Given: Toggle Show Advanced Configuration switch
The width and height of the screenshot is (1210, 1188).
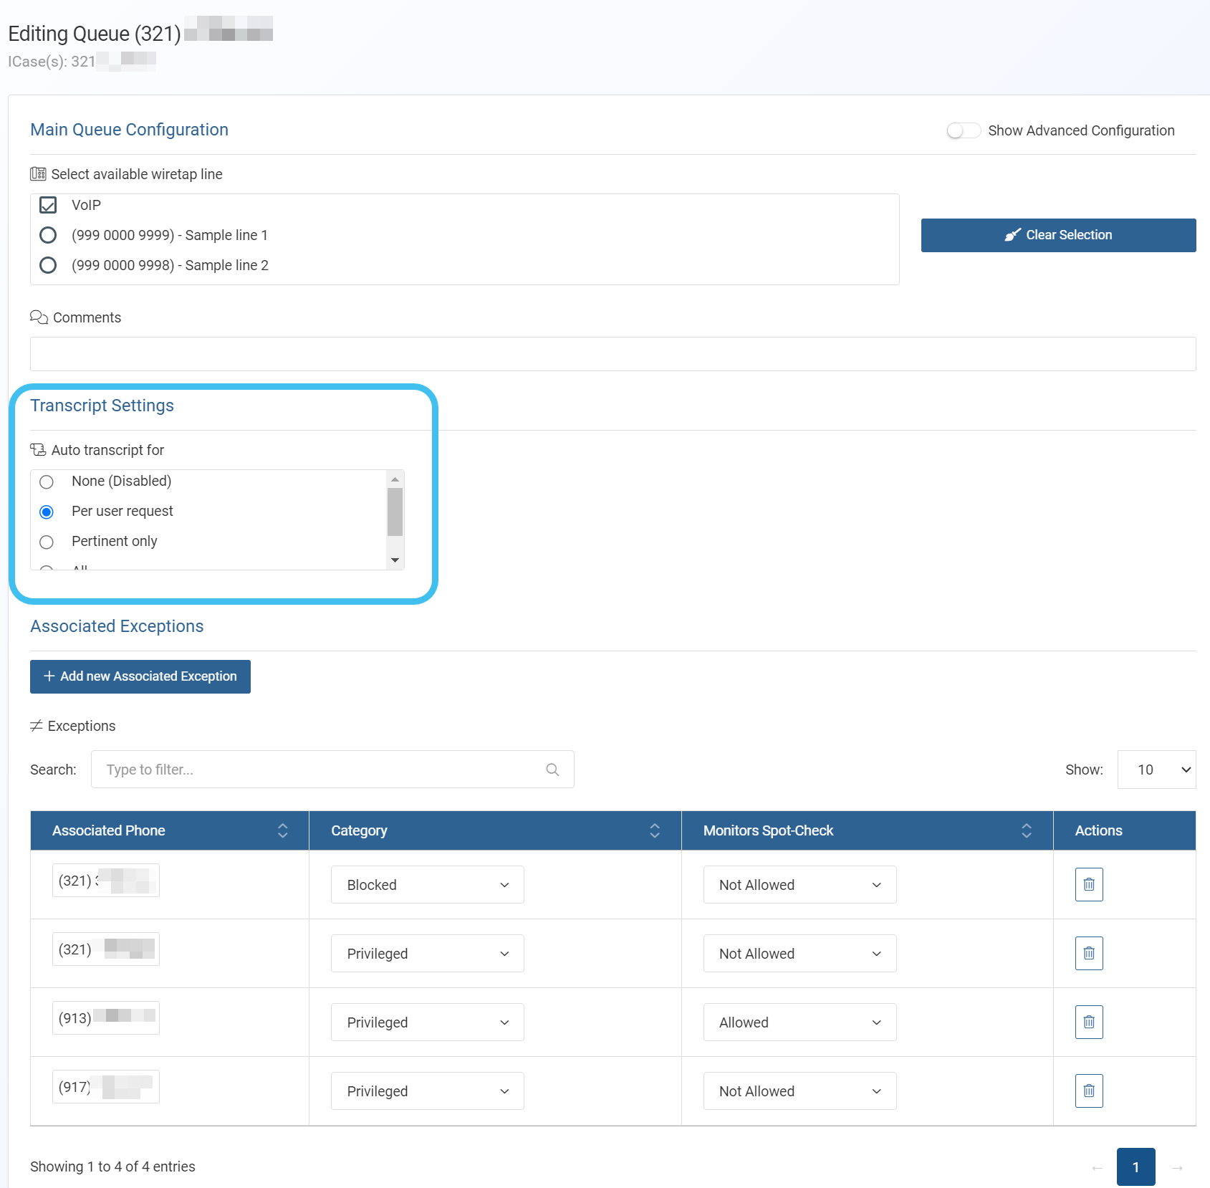Looking at the screenshot, I should tap(963, 130).
